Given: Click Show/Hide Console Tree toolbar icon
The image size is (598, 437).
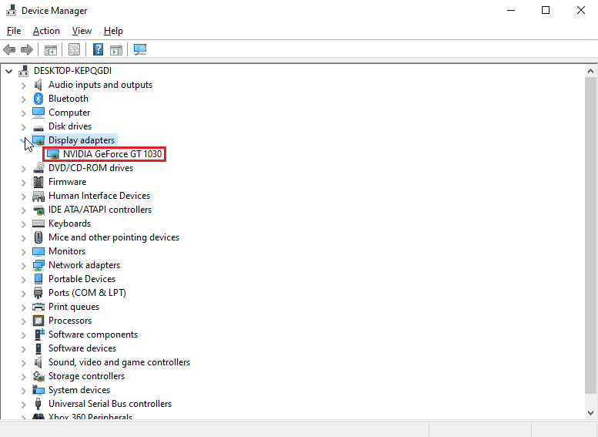Looking at the screenshot, I should click(50, 49).
